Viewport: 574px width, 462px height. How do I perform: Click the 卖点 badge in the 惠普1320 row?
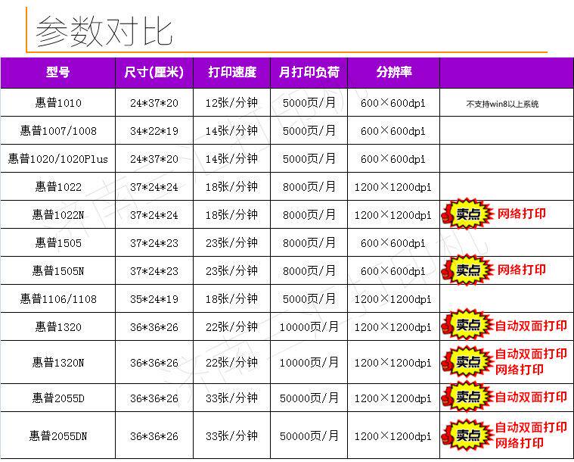tap(467, 325)
